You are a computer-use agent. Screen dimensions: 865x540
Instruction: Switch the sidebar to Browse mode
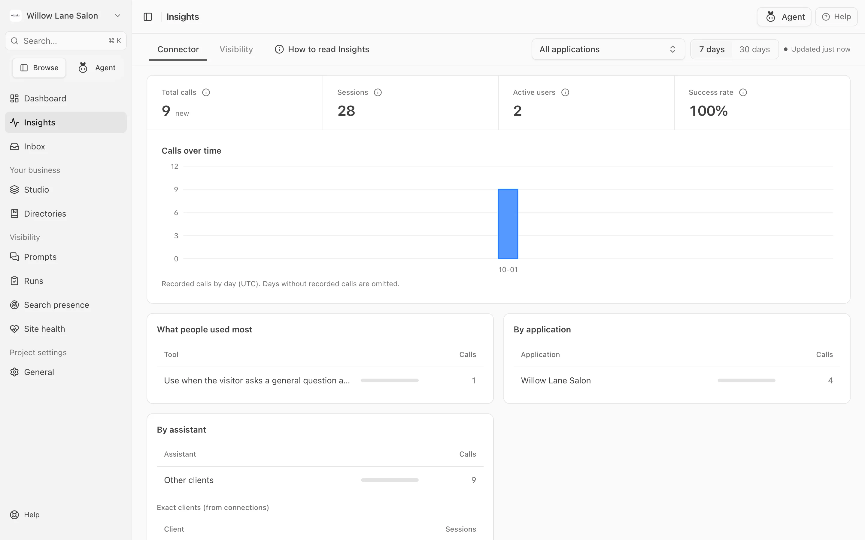click(39, 68)
